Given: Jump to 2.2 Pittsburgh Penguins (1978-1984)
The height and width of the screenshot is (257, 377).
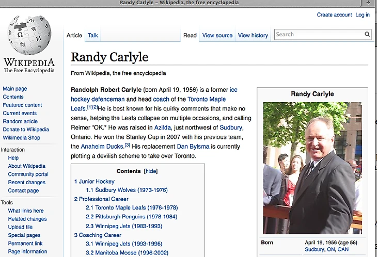Looking at the screenshot, I should tap(132, 217).
